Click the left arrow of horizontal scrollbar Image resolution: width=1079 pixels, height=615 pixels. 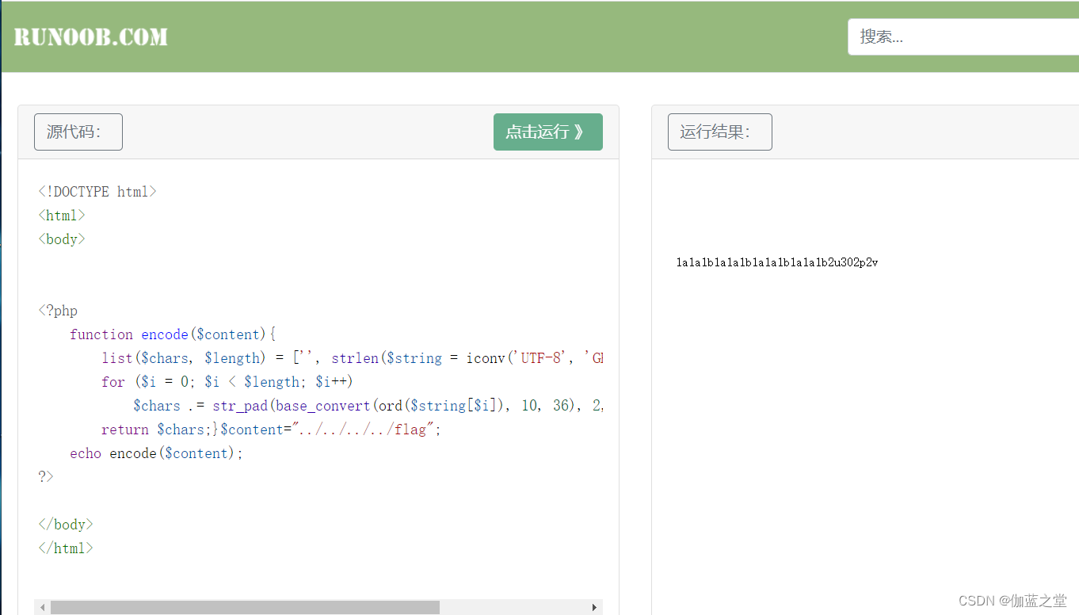(42, 607)
